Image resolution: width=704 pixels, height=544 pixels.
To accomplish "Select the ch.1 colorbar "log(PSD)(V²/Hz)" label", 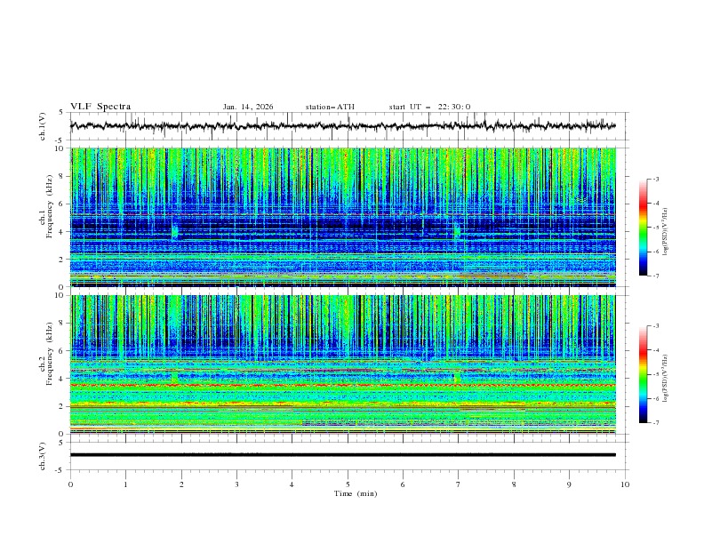I will point(666,232).
